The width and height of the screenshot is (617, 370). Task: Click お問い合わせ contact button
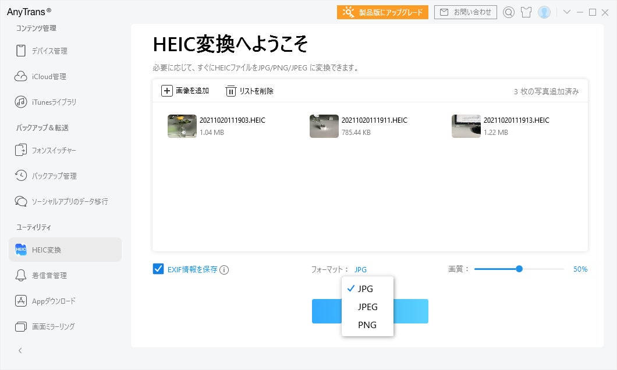tap(466, 12)
